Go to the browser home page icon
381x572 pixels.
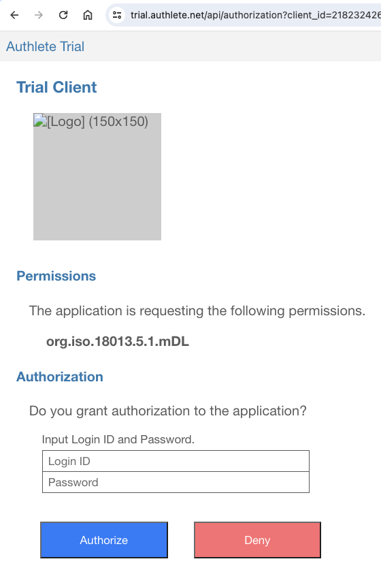point(88,15)
